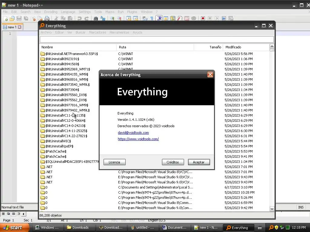Switch to Downloads taskbar button

click(x=80, y=227)
